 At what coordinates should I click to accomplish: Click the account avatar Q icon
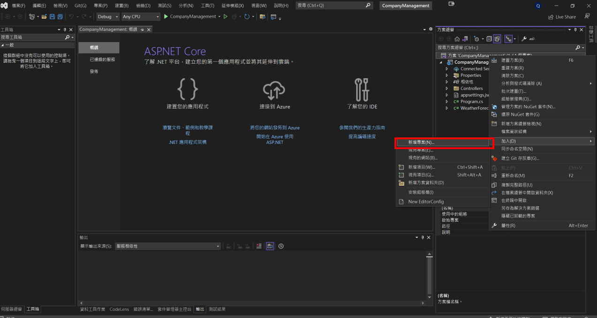coord(538,6)
